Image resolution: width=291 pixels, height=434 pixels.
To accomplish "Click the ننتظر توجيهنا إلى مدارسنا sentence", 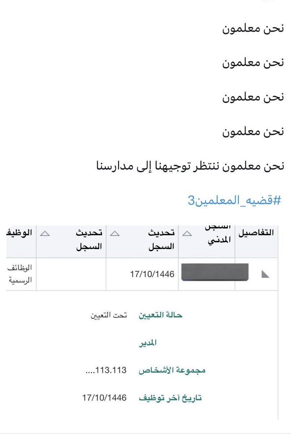I will pos(158,166).
